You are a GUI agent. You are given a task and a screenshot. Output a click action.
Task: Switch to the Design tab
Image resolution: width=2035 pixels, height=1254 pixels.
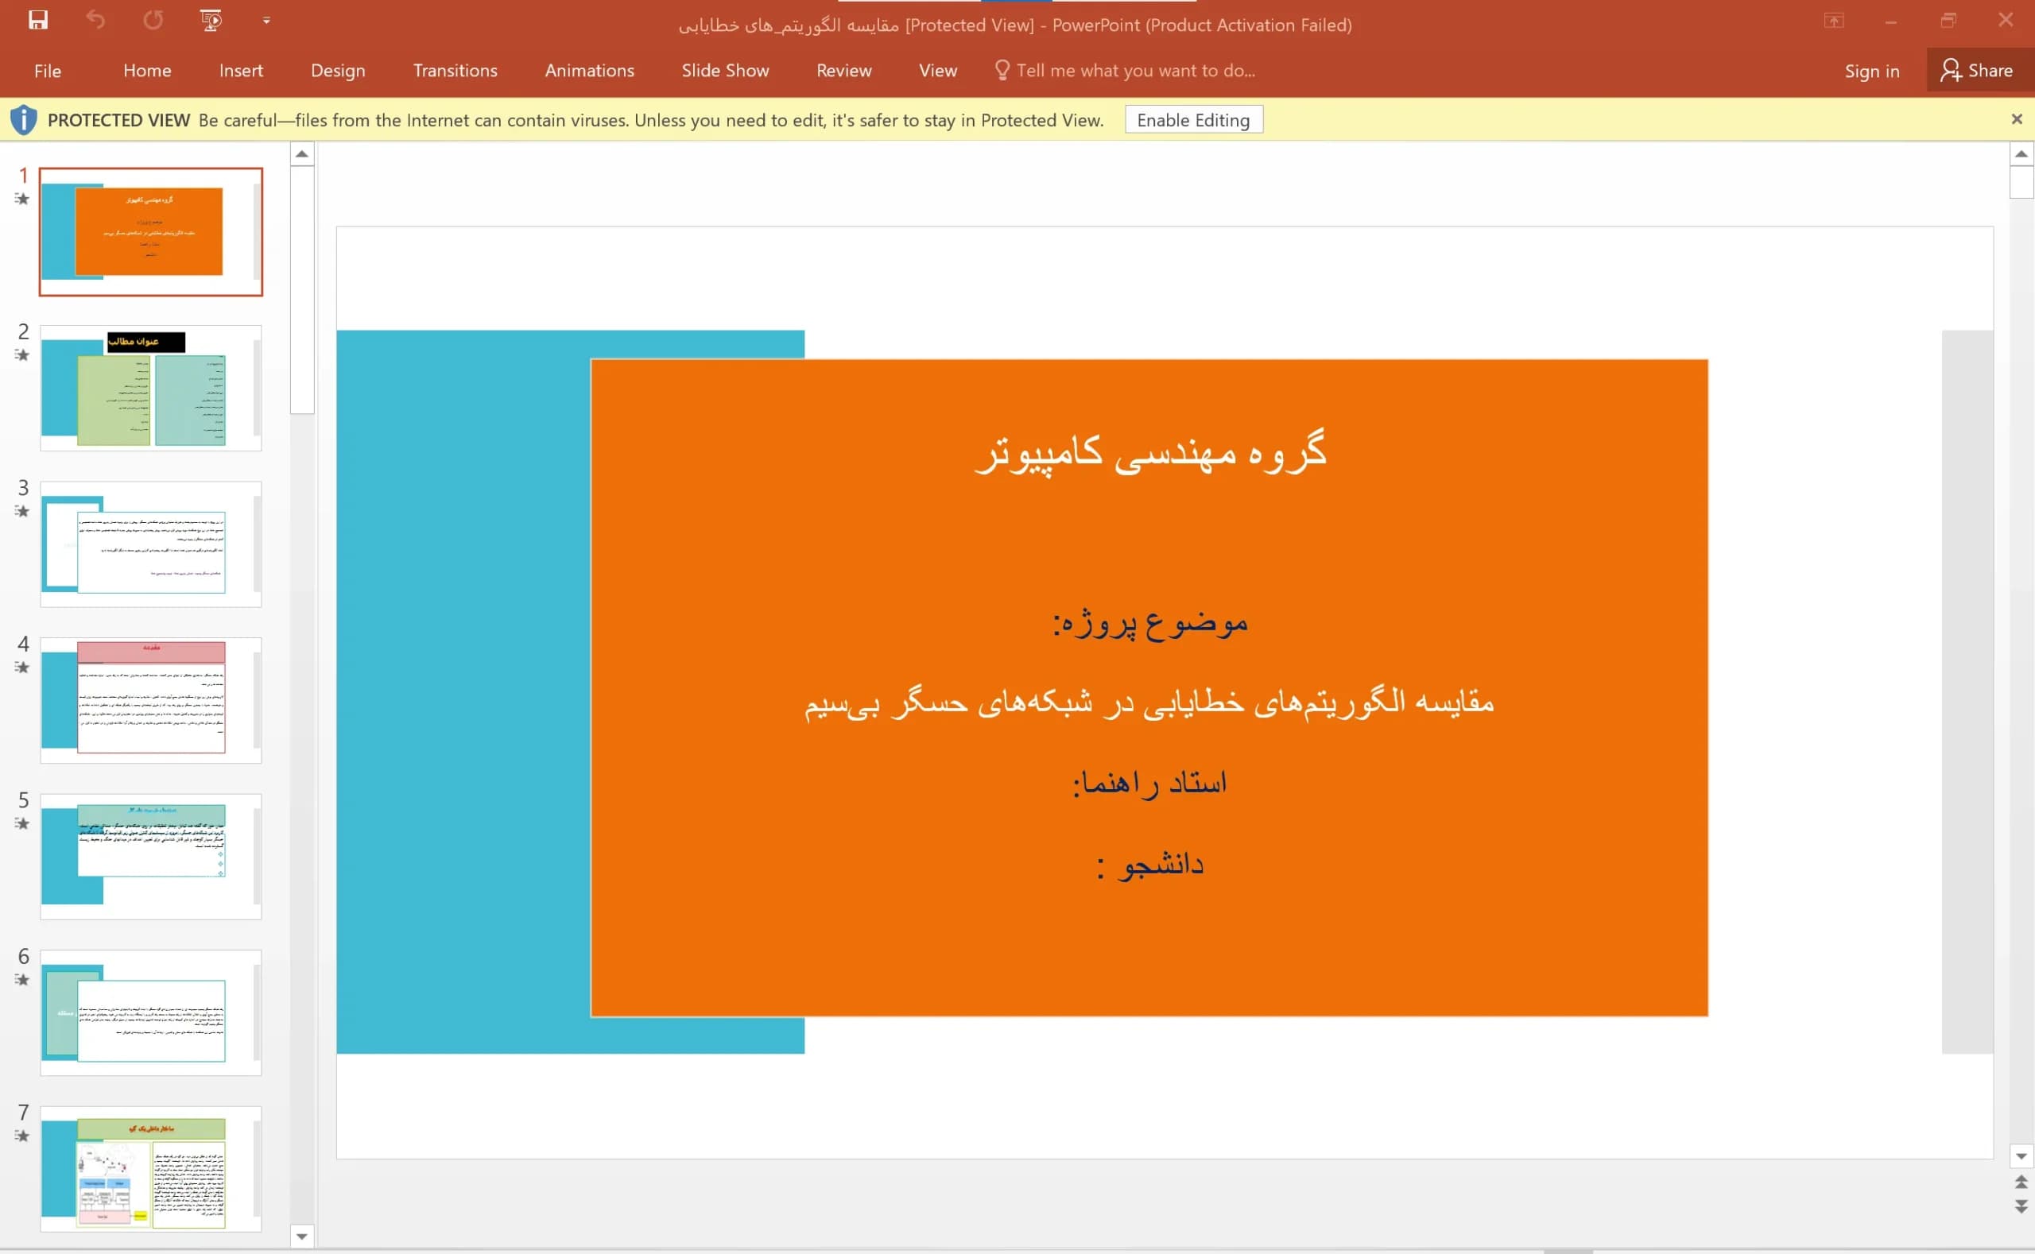(338, 71)
